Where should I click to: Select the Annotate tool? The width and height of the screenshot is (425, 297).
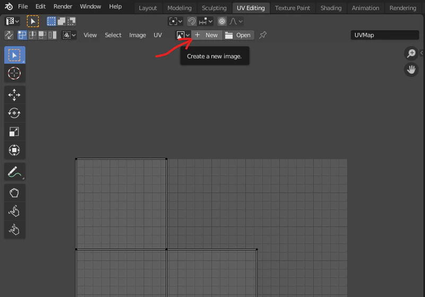[x=15, y=172]
